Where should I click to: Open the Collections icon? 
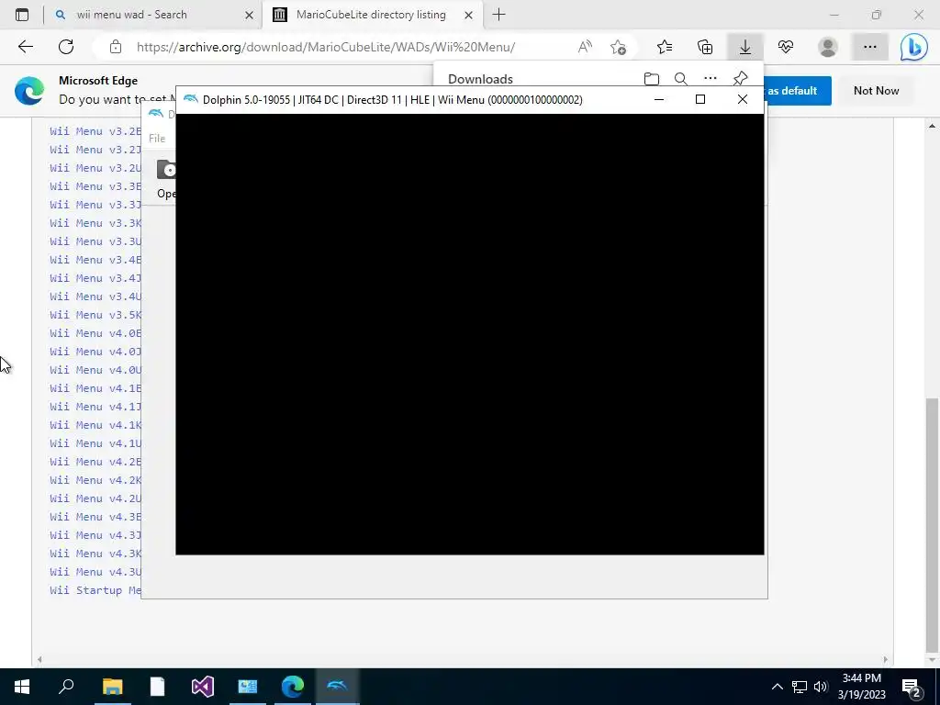click(705, 47)
